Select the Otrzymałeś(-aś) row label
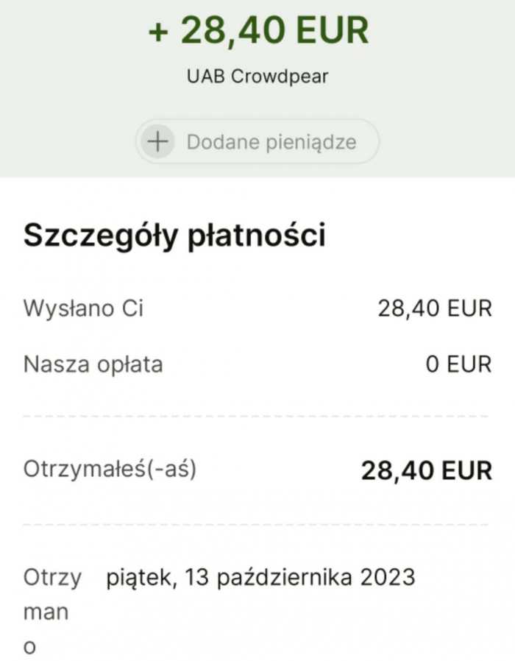 (110, 469)
